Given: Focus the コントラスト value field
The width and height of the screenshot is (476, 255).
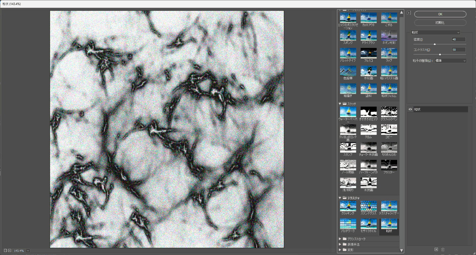Looking at the screenshot, I should point(459,50).
